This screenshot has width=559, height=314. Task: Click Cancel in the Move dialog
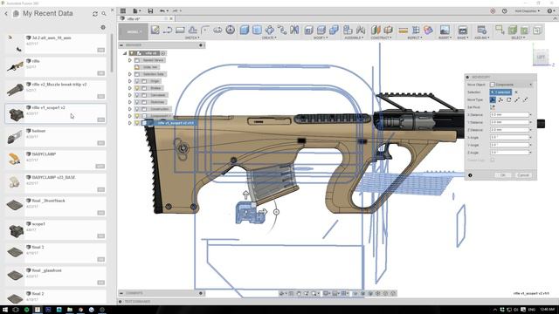523,175
